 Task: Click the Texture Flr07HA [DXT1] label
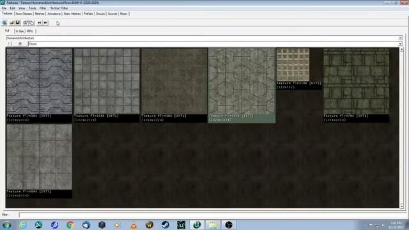point(346,116)
